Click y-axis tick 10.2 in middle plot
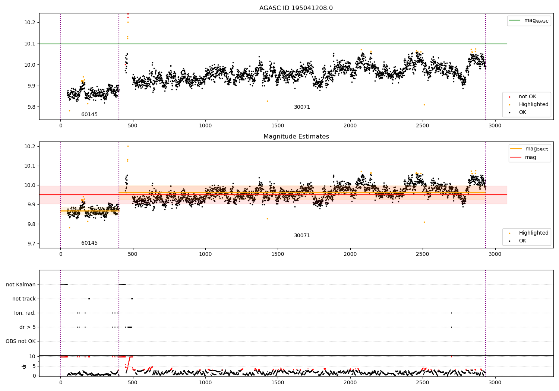Screen dimensions: 559x391 29,146
